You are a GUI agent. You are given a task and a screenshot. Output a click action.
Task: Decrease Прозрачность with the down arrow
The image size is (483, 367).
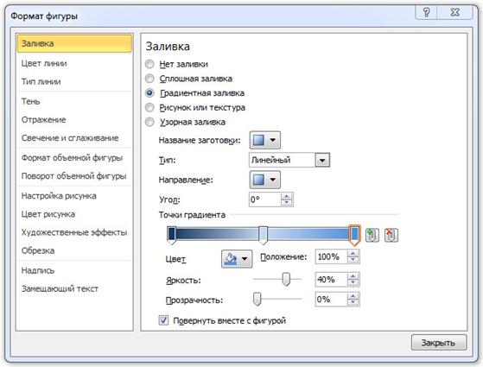tap(353, 302)
